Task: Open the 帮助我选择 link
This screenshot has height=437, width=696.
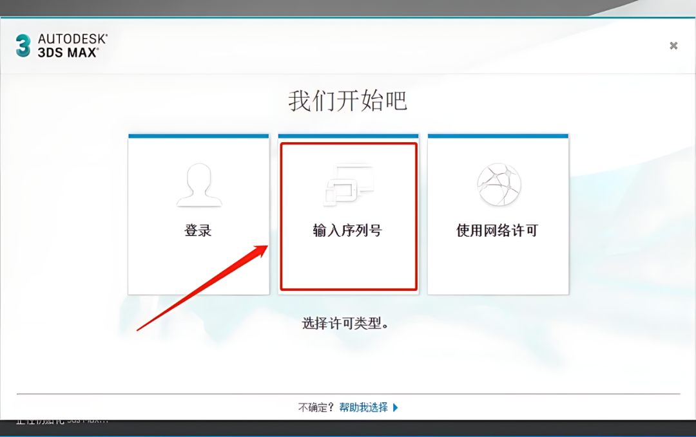Action: pos(363,407)
